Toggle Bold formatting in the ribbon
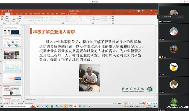The height and width of the screenshot is (111, 189). (25, 21)
